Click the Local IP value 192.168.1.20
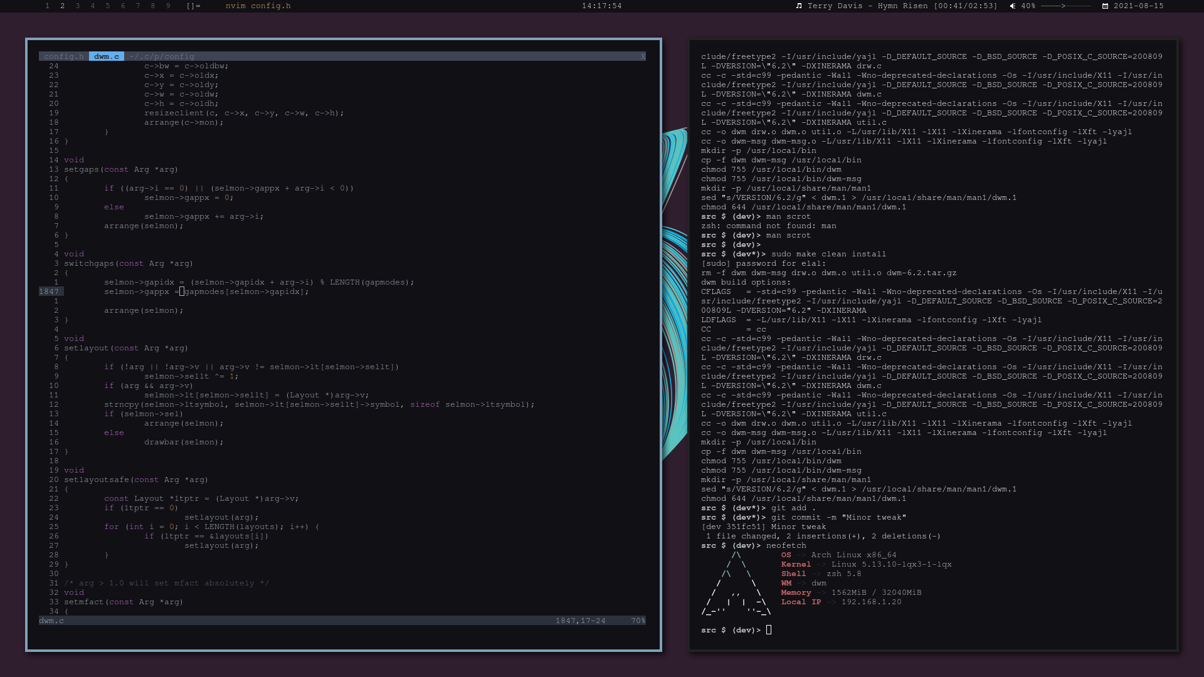This screenshot has height=677, width=1204. tap(871, 602)
